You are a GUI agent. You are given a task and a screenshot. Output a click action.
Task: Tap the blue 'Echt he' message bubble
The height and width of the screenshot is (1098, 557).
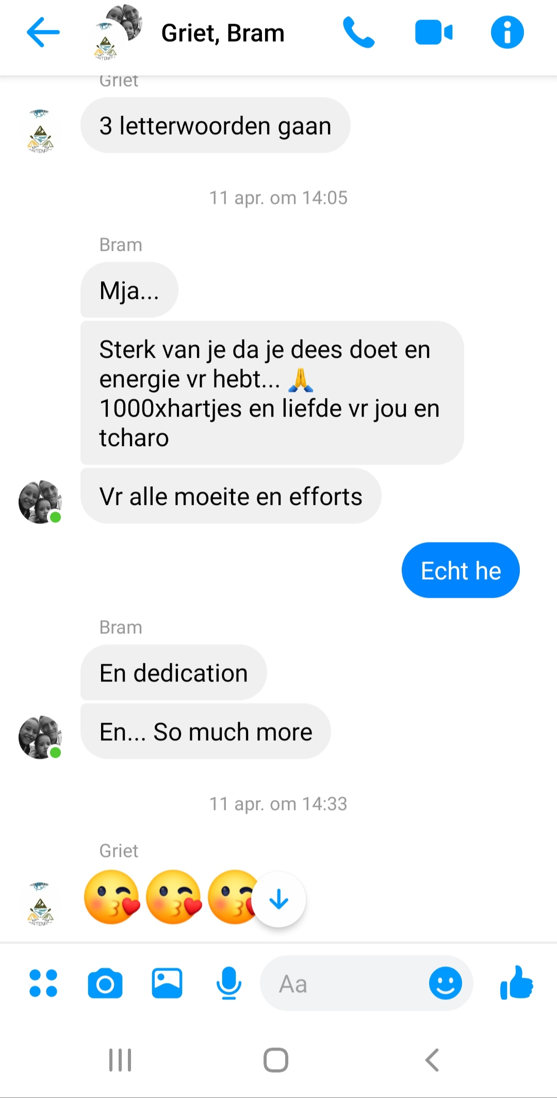tap(461, 570)
